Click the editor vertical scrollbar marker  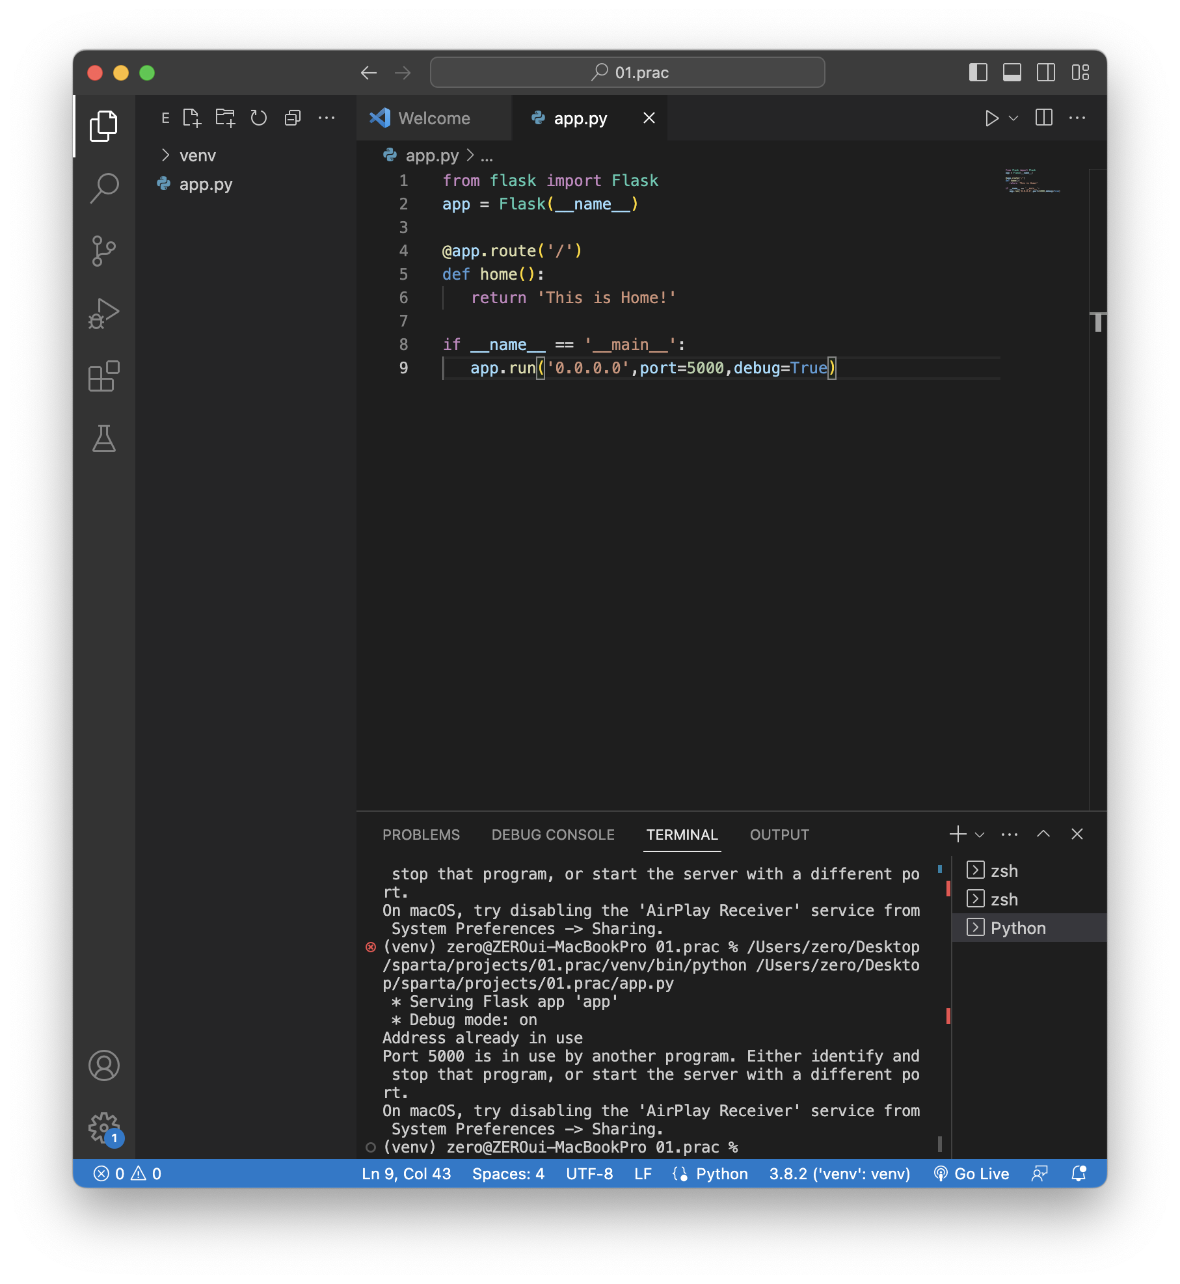tap(1098, 322)
